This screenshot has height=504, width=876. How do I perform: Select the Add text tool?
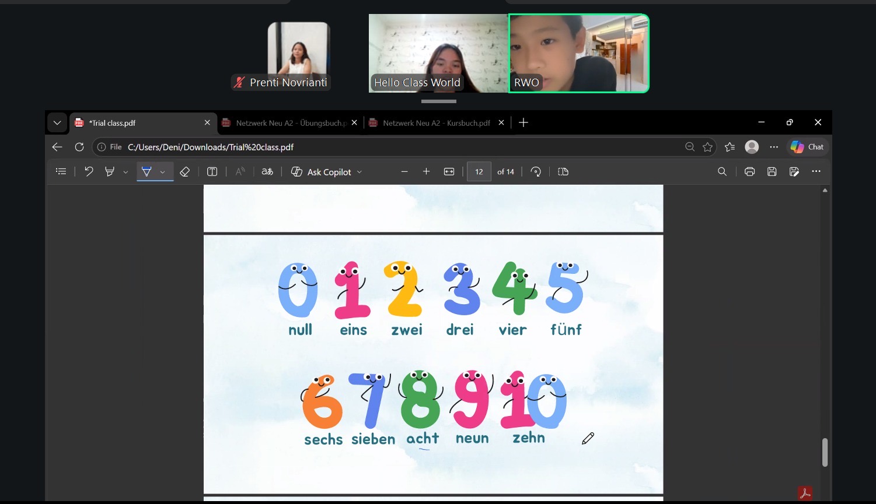click(x=212, y=172)
